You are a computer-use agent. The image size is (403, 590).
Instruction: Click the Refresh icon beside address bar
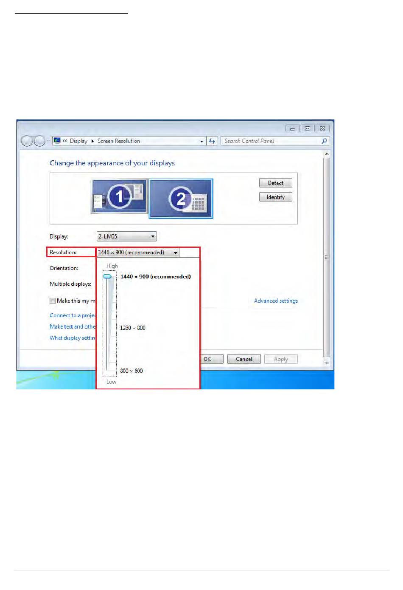212,141
